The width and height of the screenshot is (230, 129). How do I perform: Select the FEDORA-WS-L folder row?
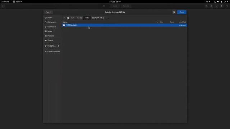(124, 25)
